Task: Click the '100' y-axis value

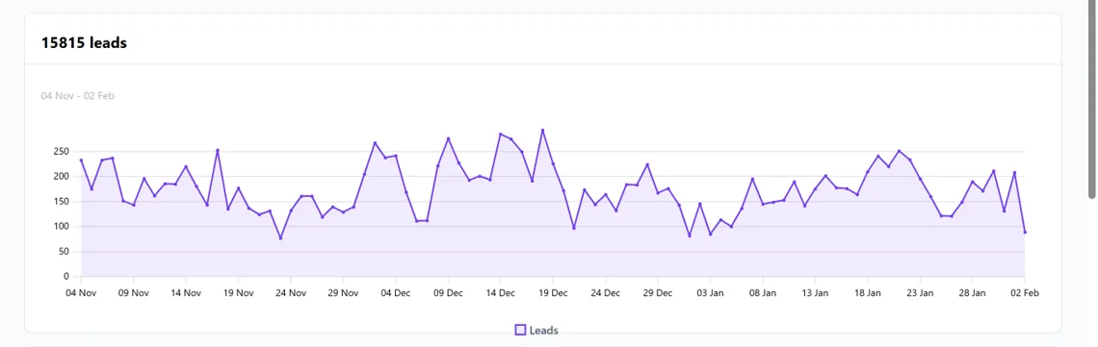Action: point(61,227)
